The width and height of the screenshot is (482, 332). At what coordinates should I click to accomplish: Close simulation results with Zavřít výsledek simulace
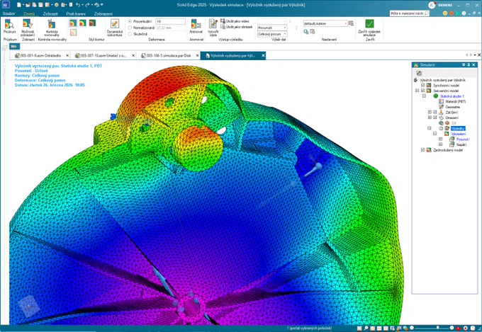(x=369, y=28)
